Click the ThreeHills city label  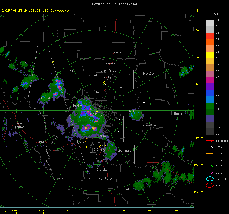[x=128, y=111]
